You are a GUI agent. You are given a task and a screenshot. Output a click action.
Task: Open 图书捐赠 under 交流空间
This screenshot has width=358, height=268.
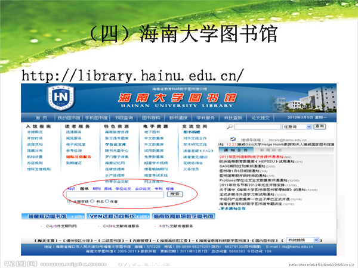(x=192, y=132)
